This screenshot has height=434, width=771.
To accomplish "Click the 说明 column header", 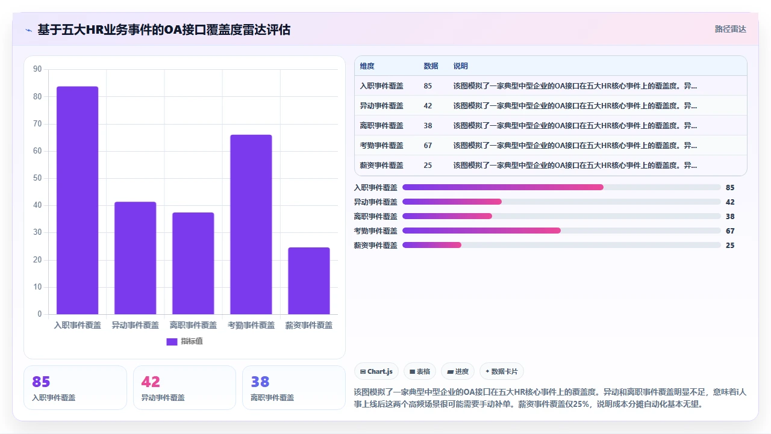I will [461, 66].
